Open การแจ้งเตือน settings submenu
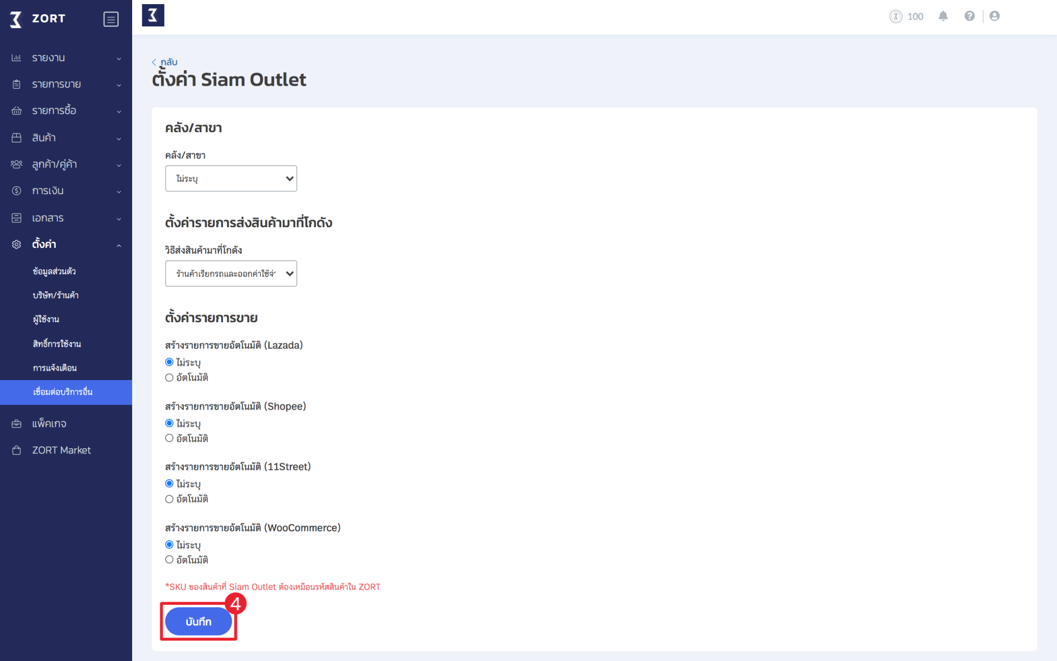 pyautogui.click(x=55, y=368)
